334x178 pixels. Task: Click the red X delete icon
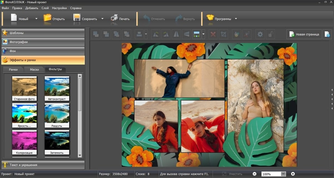(213, 34)
